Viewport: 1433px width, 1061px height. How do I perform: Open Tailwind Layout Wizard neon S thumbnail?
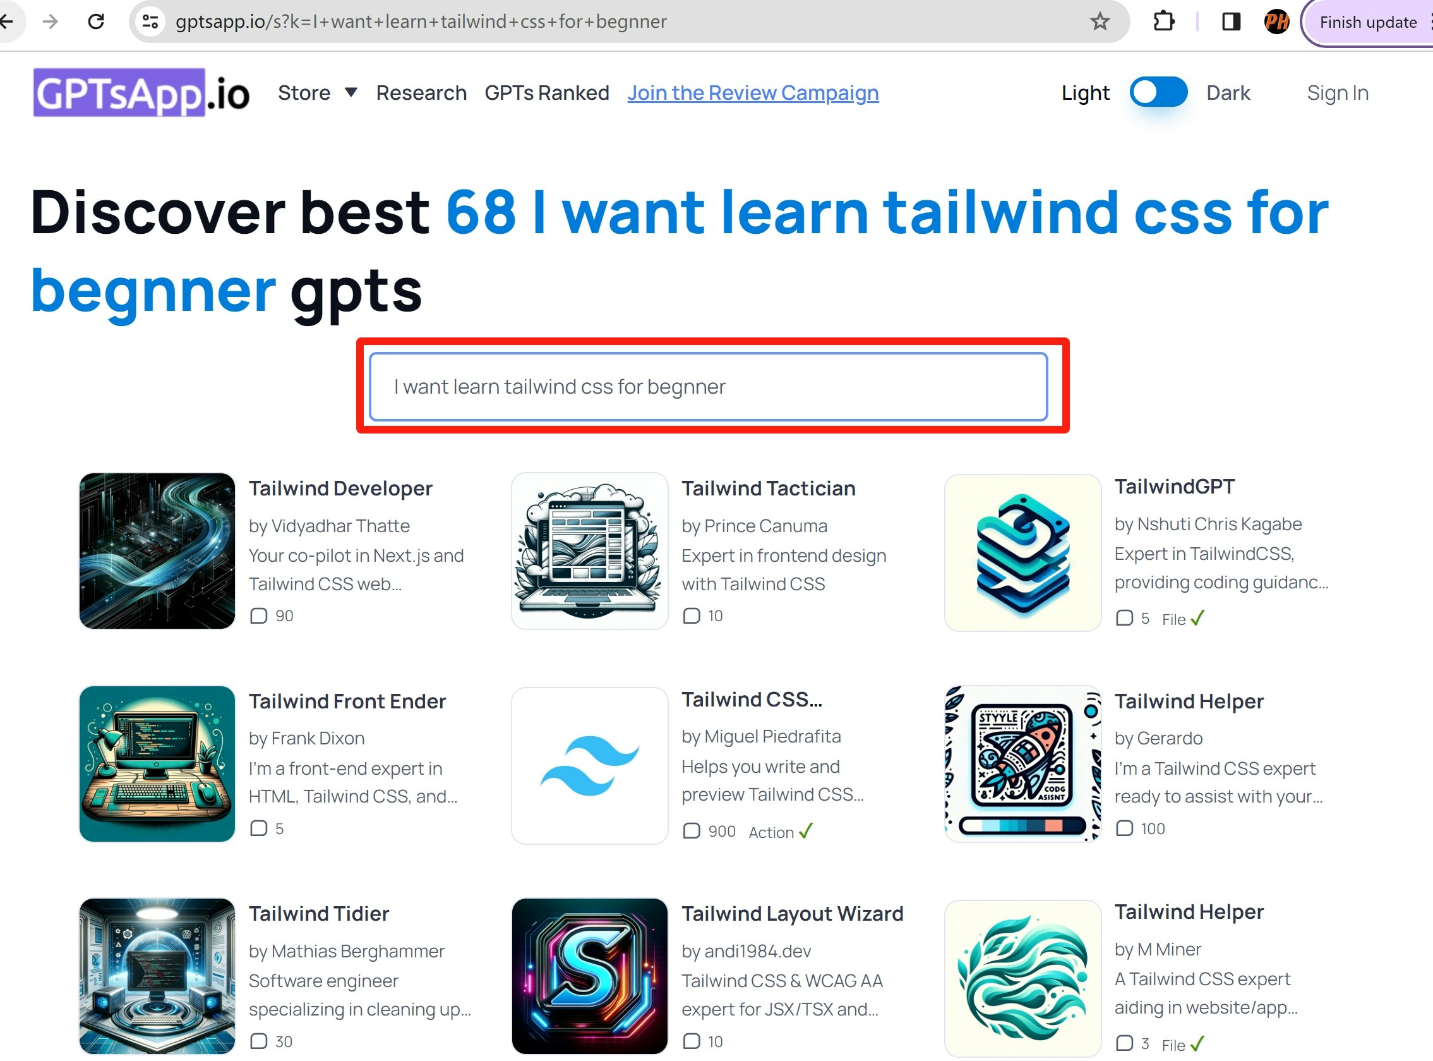(x=589, y=976)
